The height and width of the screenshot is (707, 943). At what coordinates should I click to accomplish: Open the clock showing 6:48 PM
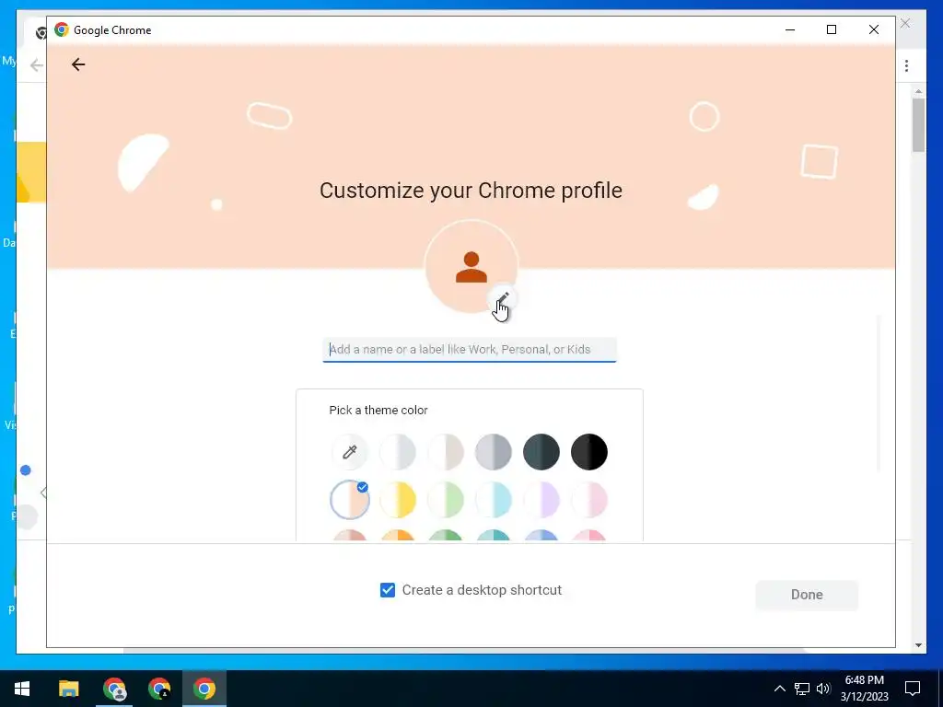(864, 689)
